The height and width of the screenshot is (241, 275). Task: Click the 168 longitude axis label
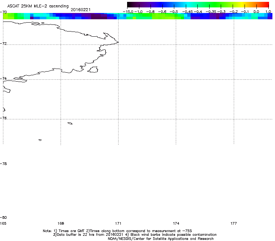pos(61,224)
